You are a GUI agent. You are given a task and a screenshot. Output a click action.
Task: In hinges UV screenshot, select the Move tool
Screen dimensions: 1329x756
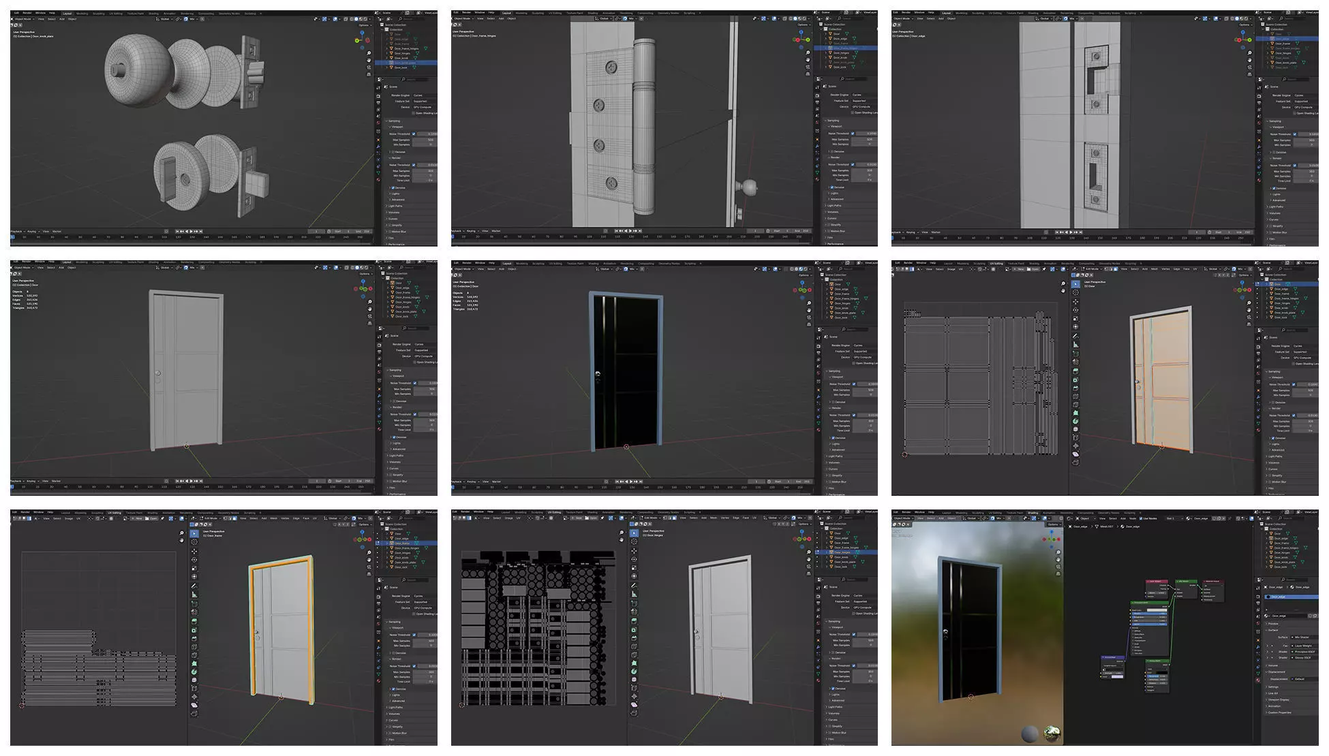coord(634,551)
